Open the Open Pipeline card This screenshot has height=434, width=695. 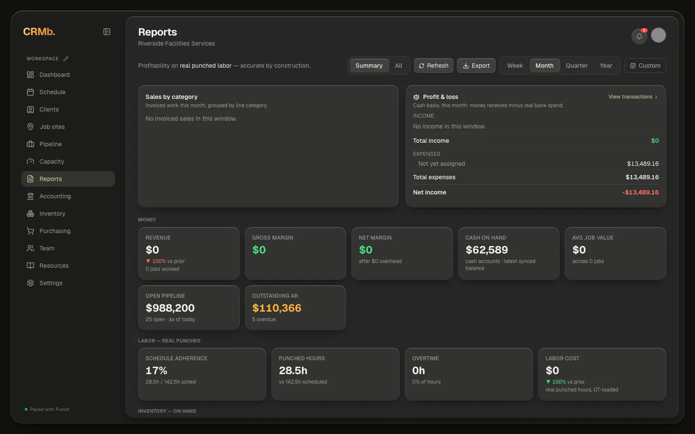pos(189,308)
